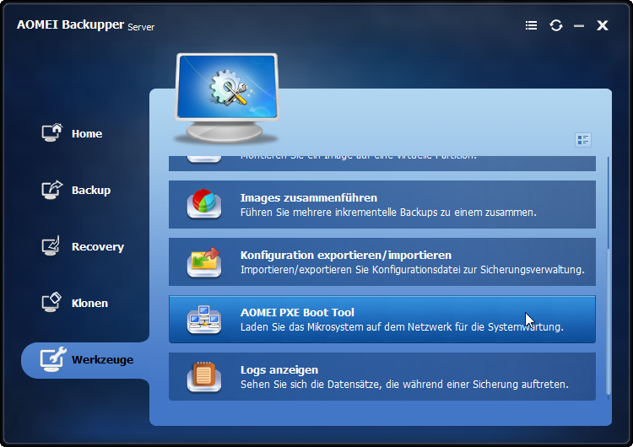Click partially visible image mount entry at top
The width and height of the screenshot is (633, 447).
(381, 164)
